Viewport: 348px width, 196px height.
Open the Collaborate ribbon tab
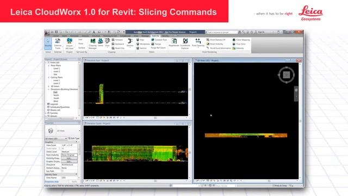126,36
